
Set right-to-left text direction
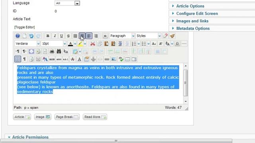24,51
